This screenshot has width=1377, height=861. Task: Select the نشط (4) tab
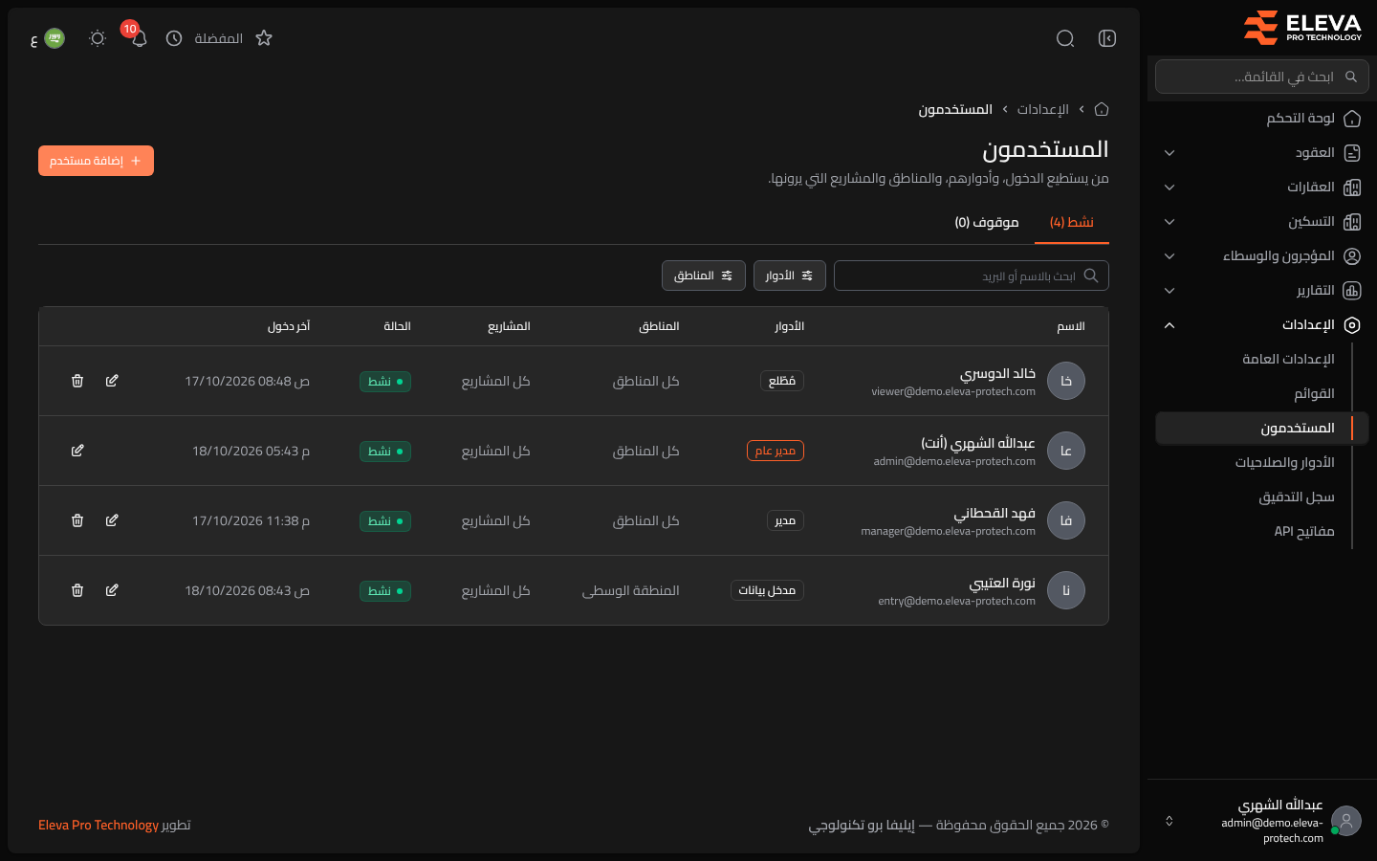coord(1072,222)
